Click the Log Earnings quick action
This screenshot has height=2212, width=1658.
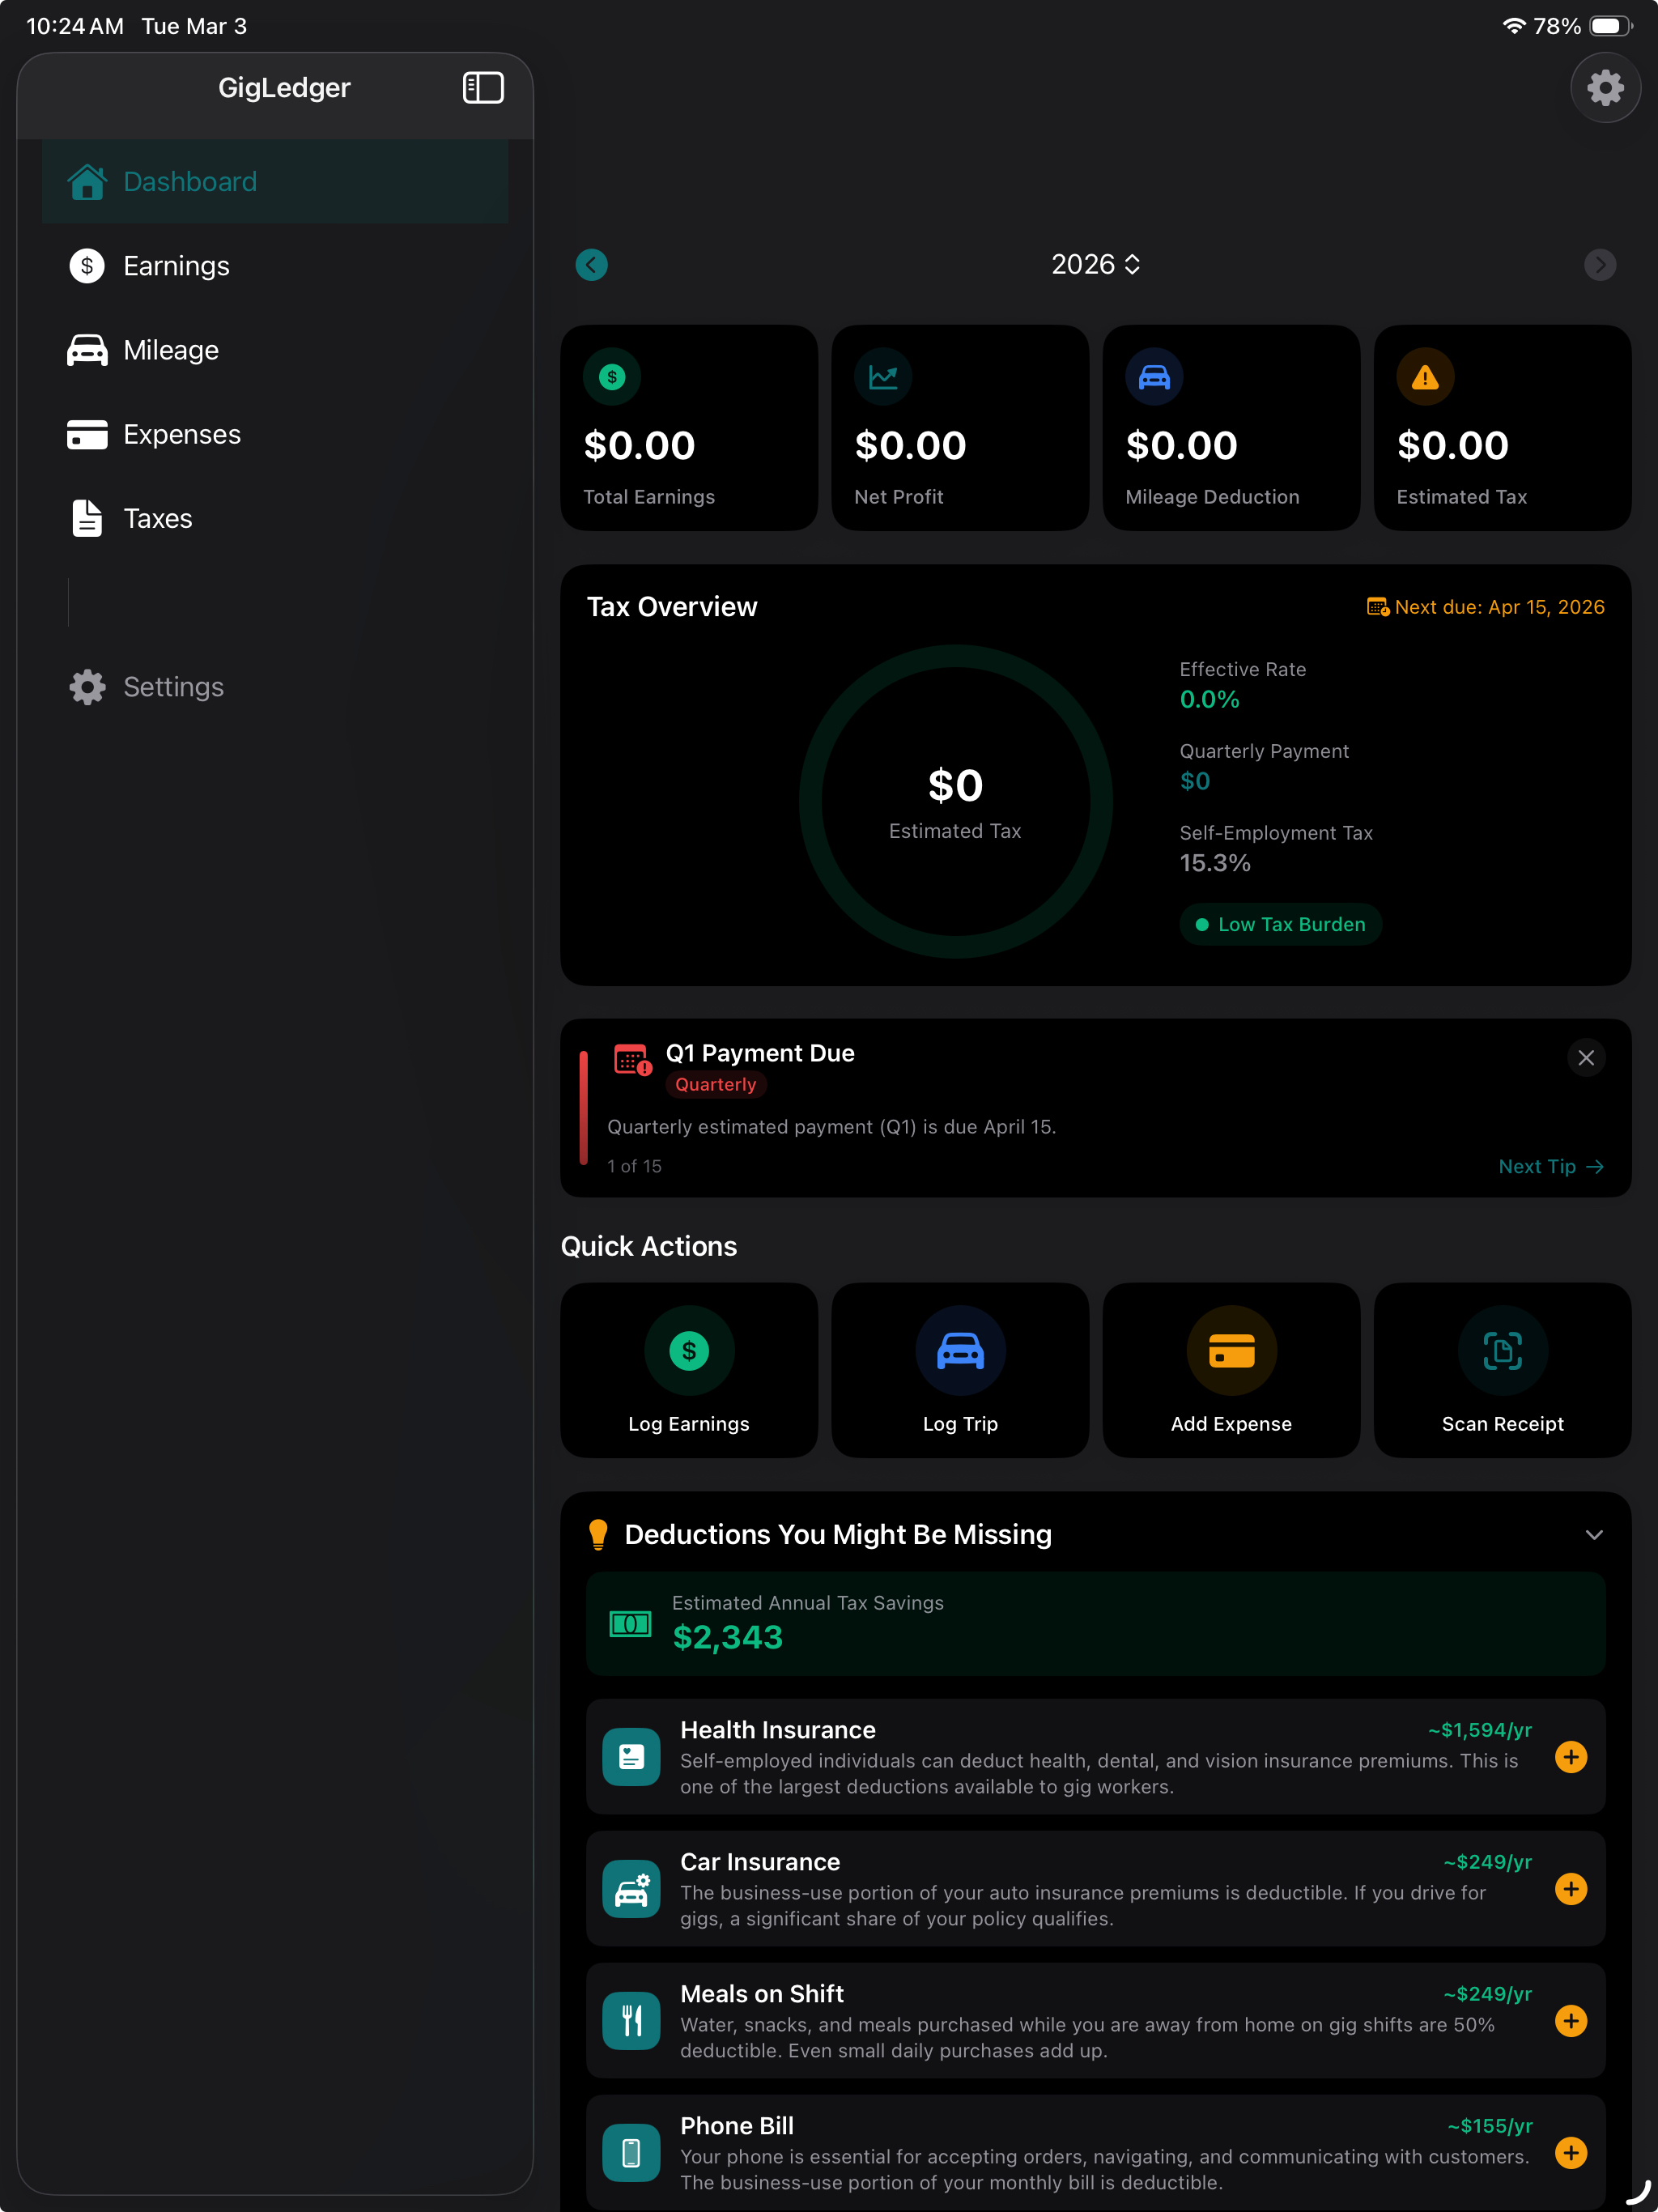tap(689, 1371)
